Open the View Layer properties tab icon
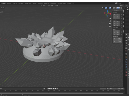Viewport: 129px width, 96px height. pos(126,46)
